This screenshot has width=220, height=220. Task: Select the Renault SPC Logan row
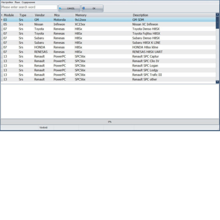pyautogui.click(x=108, y=66)
